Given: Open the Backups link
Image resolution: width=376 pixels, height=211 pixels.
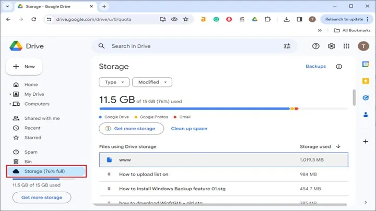Looking at the screenshot, I should click(315, 66).
